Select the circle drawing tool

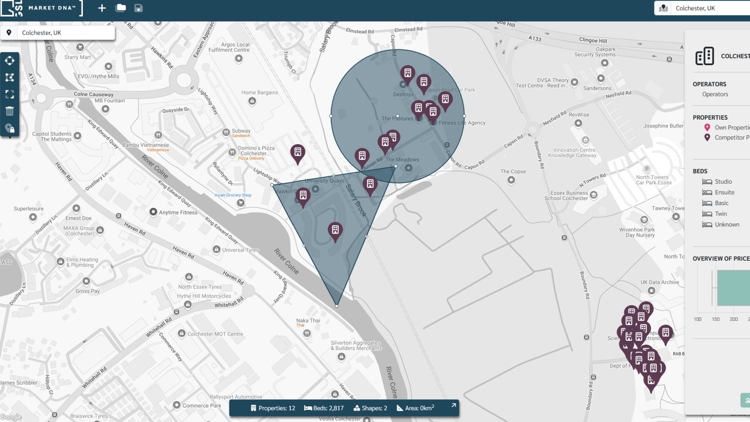(x=10, y=61)
